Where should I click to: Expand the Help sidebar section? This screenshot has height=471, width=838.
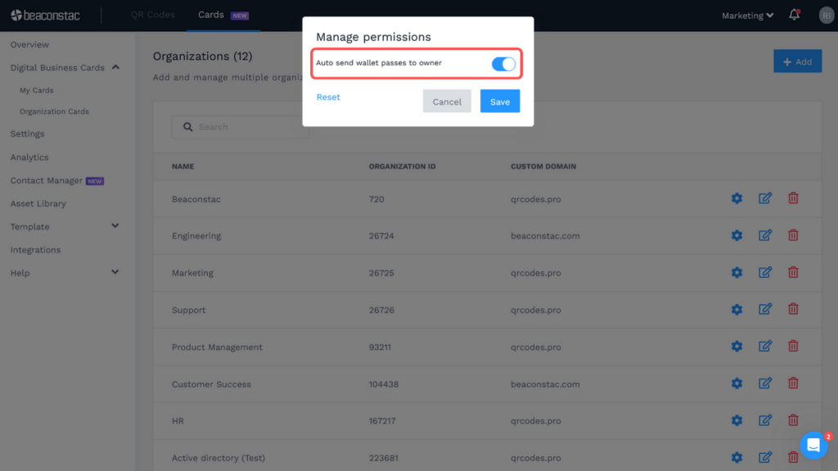116,272
